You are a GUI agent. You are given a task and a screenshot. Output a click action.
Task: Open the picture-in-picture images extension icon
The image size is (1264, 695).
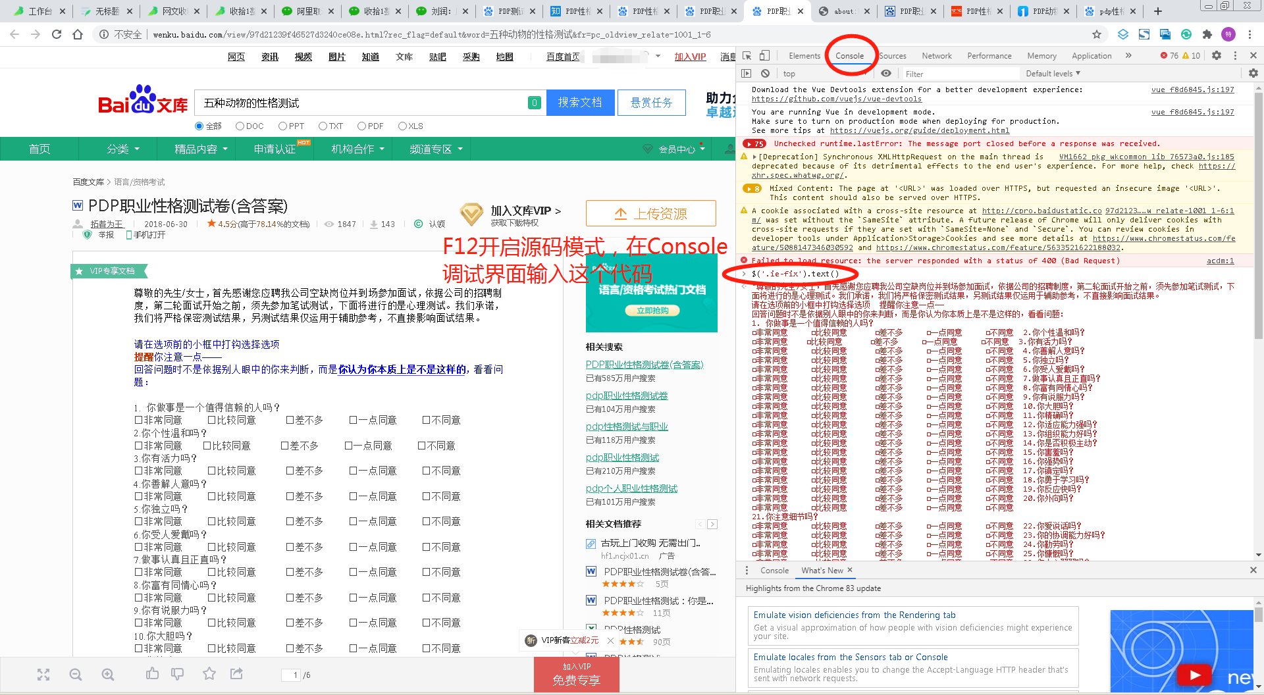tap(1165, 34)
